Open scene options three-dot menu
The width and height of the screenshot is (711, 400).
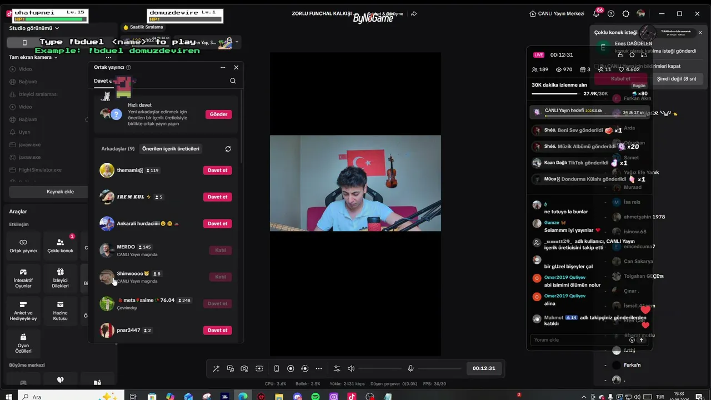tap(108, 57)
